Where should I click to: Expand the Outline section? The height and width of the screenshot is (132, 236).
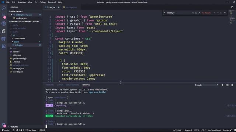(14, 126)
